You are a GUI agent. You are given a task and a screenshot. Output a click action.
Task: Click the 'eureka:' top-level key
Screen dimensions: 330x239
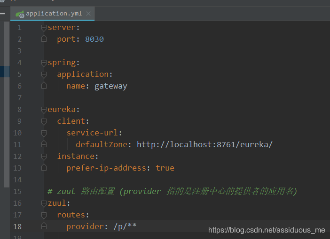click(63, 109)
